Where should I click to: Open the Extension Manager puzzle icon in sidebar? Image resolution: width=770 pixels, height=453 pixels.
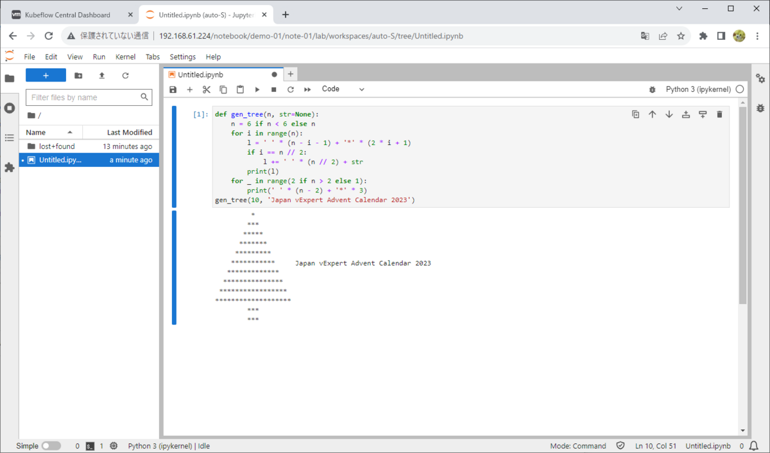(9, 167)
